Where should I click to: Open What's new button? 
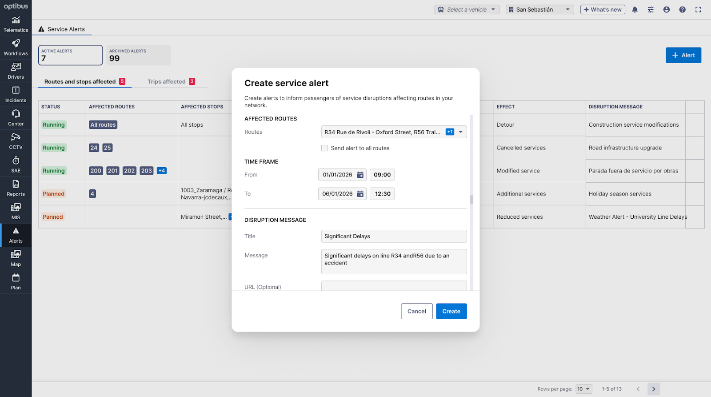coord(603,9)
